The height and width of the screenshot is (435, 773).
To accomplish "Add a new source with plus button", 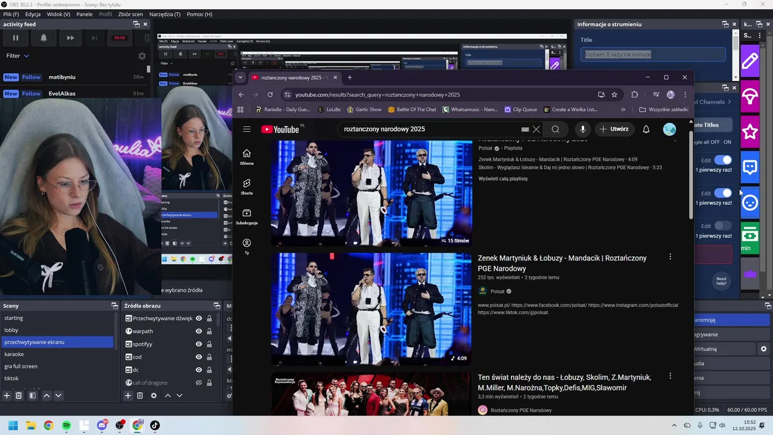I will [x=128, y=396].
